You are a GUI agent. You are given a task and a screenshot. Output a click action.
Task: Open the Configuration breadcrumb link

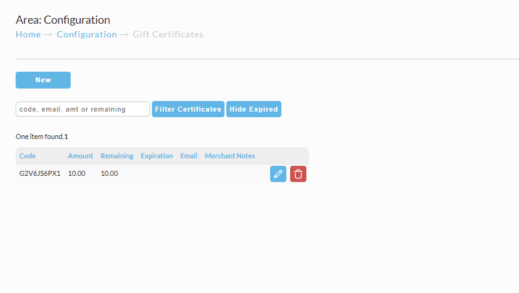(x=87, y=34)
